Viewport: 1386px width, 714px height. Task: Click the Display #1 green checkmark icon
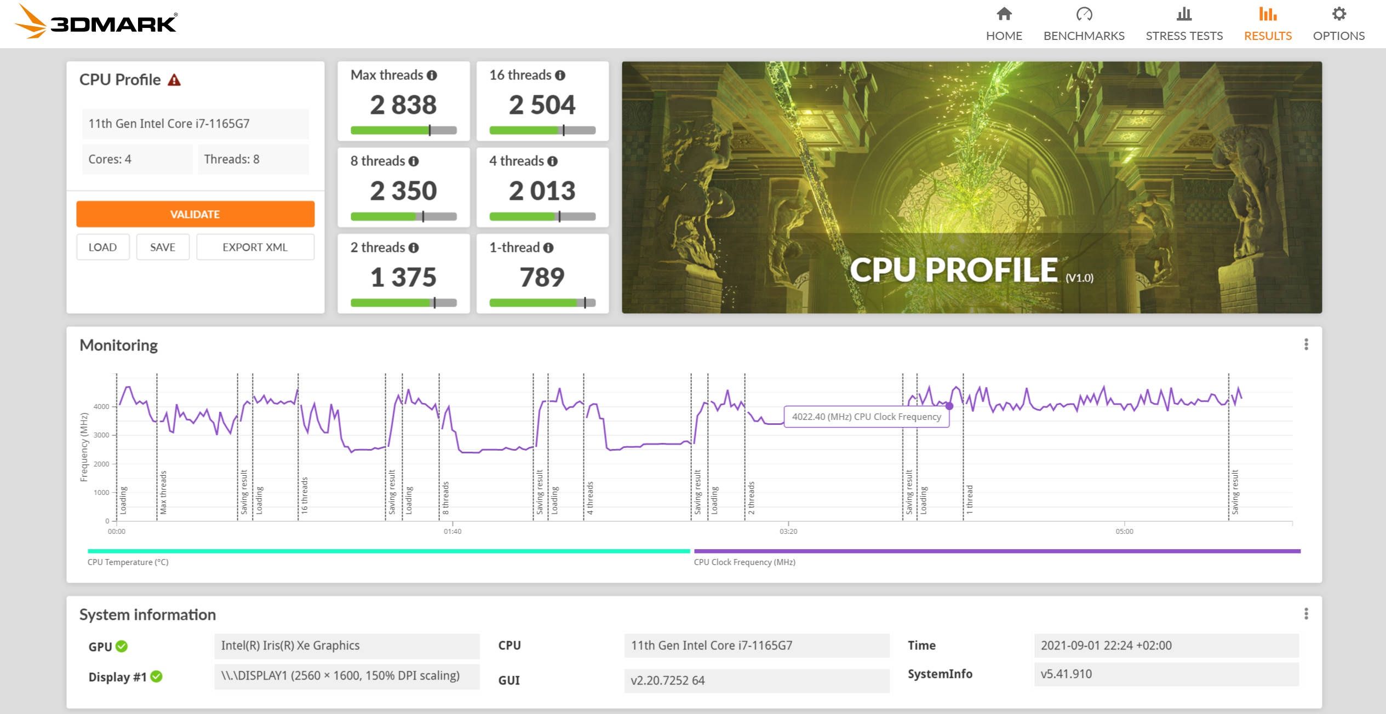(x=156, y=677)
